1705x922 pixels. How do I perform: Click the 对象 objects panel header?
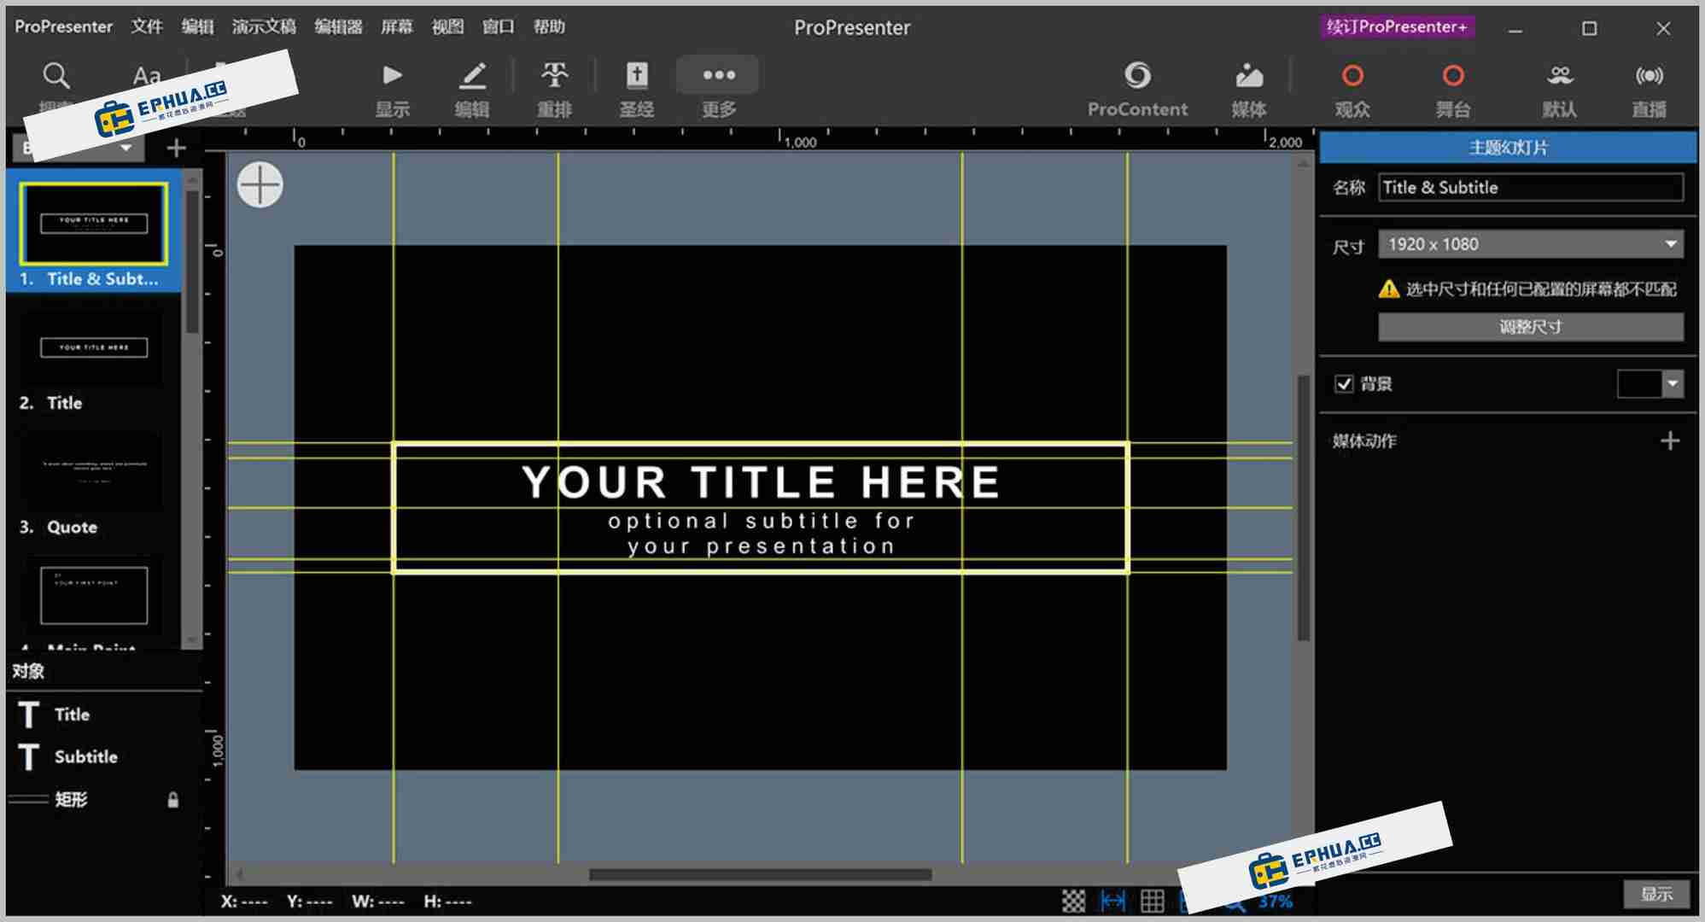(28, 671)
